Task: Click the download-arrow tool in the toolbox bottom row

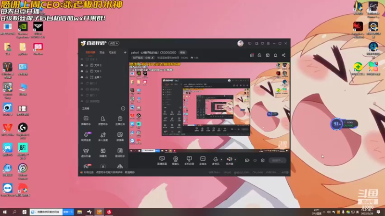Action: point(103,166)
